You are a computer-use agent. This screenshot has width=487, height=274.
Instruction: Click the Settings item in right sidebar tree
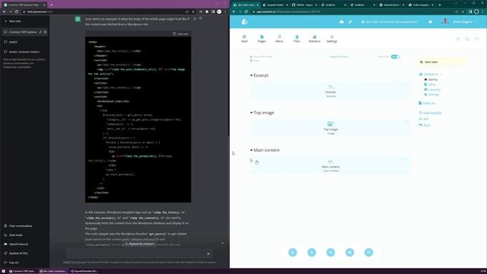(x=431, y=94)
